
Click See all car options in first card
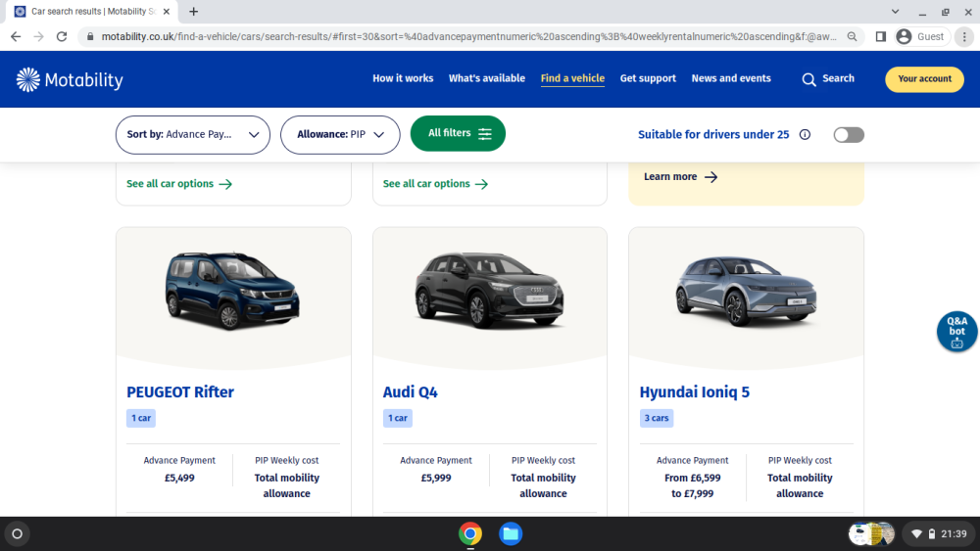click(179, 184)
